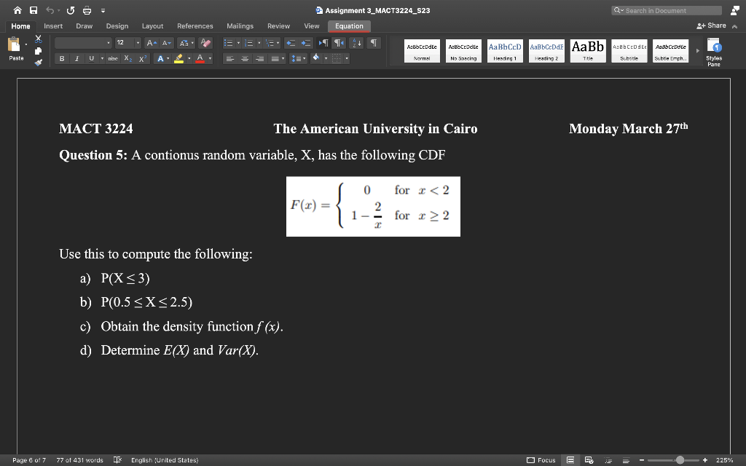746x466 pixels.
Task: Open Change Case dropdown
Action: pos(186,43)
